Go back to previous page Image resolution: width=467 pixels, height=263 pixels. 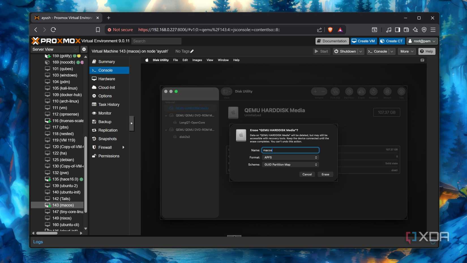36,30
